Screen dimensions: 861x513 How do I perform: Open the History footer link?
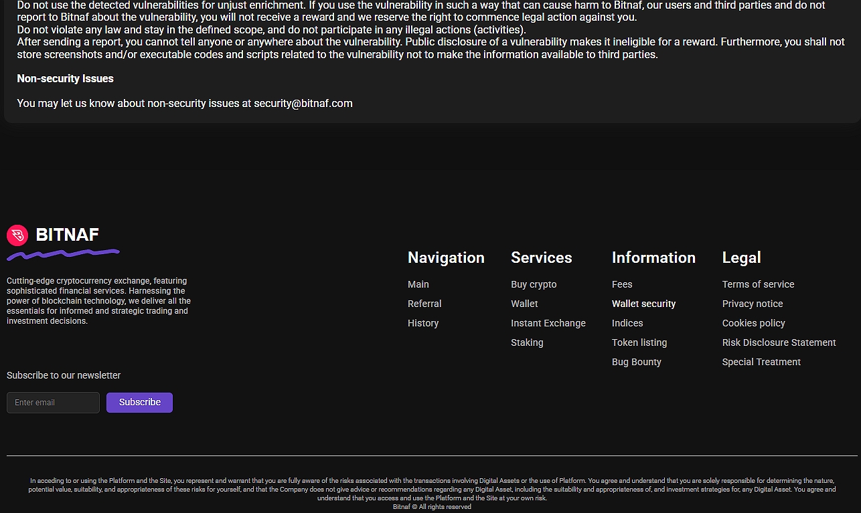(423, 323)
